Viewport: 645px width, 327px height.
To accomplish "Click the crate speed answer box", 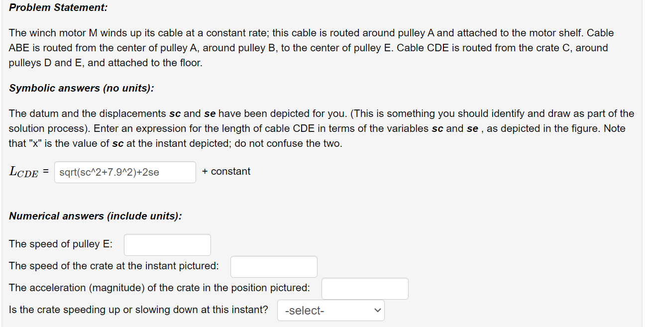I will coord(273,267).
